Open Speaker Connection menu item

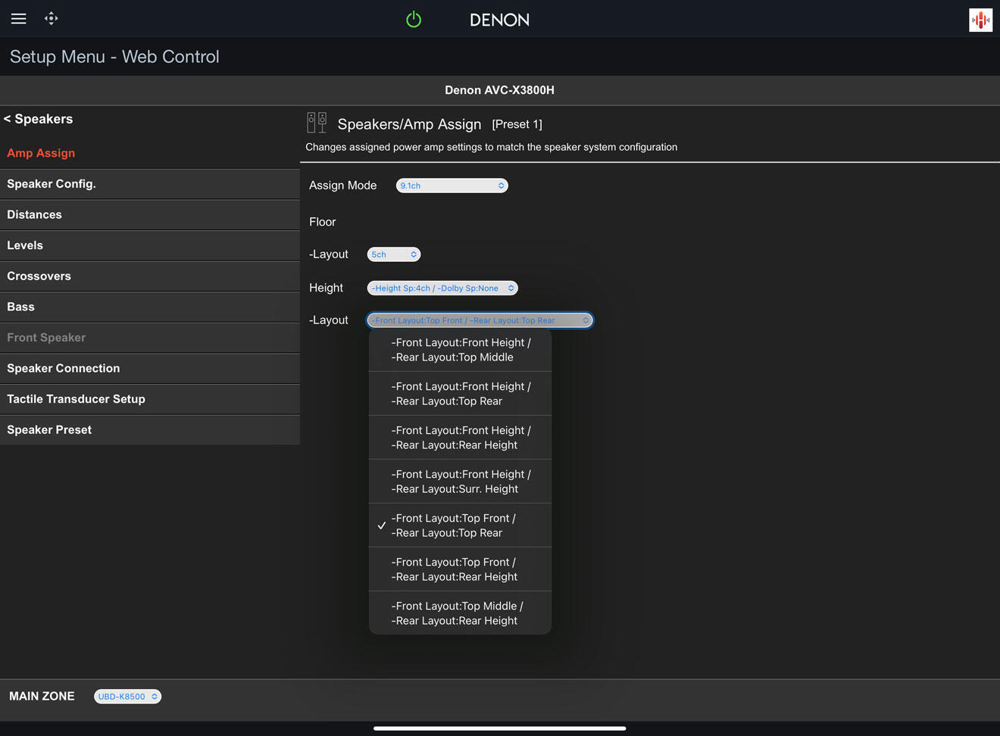pos(150,368)
